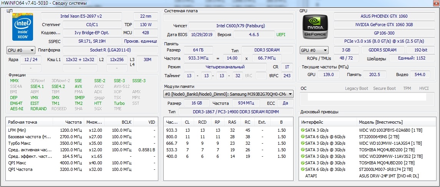Viewport: 440px width, 187px height.
Task: Click the module size 16 GB field
Action: (197, 103)
